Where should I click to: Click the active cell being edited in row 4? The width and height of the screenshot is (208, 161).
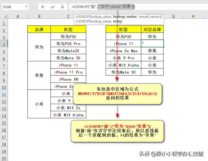click(152, 43)
